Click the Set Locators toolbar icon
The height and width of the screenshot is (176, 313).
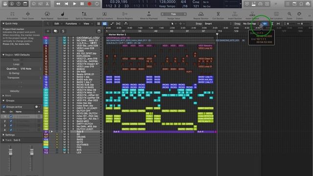276,14
